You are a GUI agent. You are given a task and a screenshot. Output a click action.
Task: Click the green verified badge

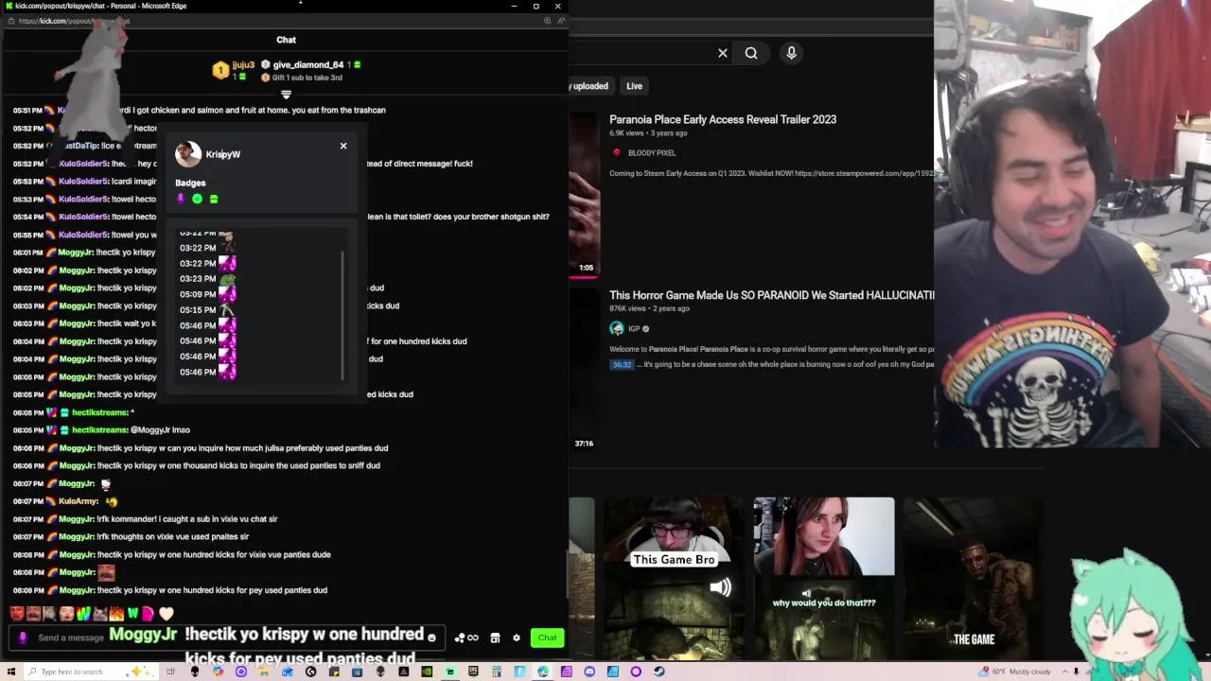(x=197, y=199)
